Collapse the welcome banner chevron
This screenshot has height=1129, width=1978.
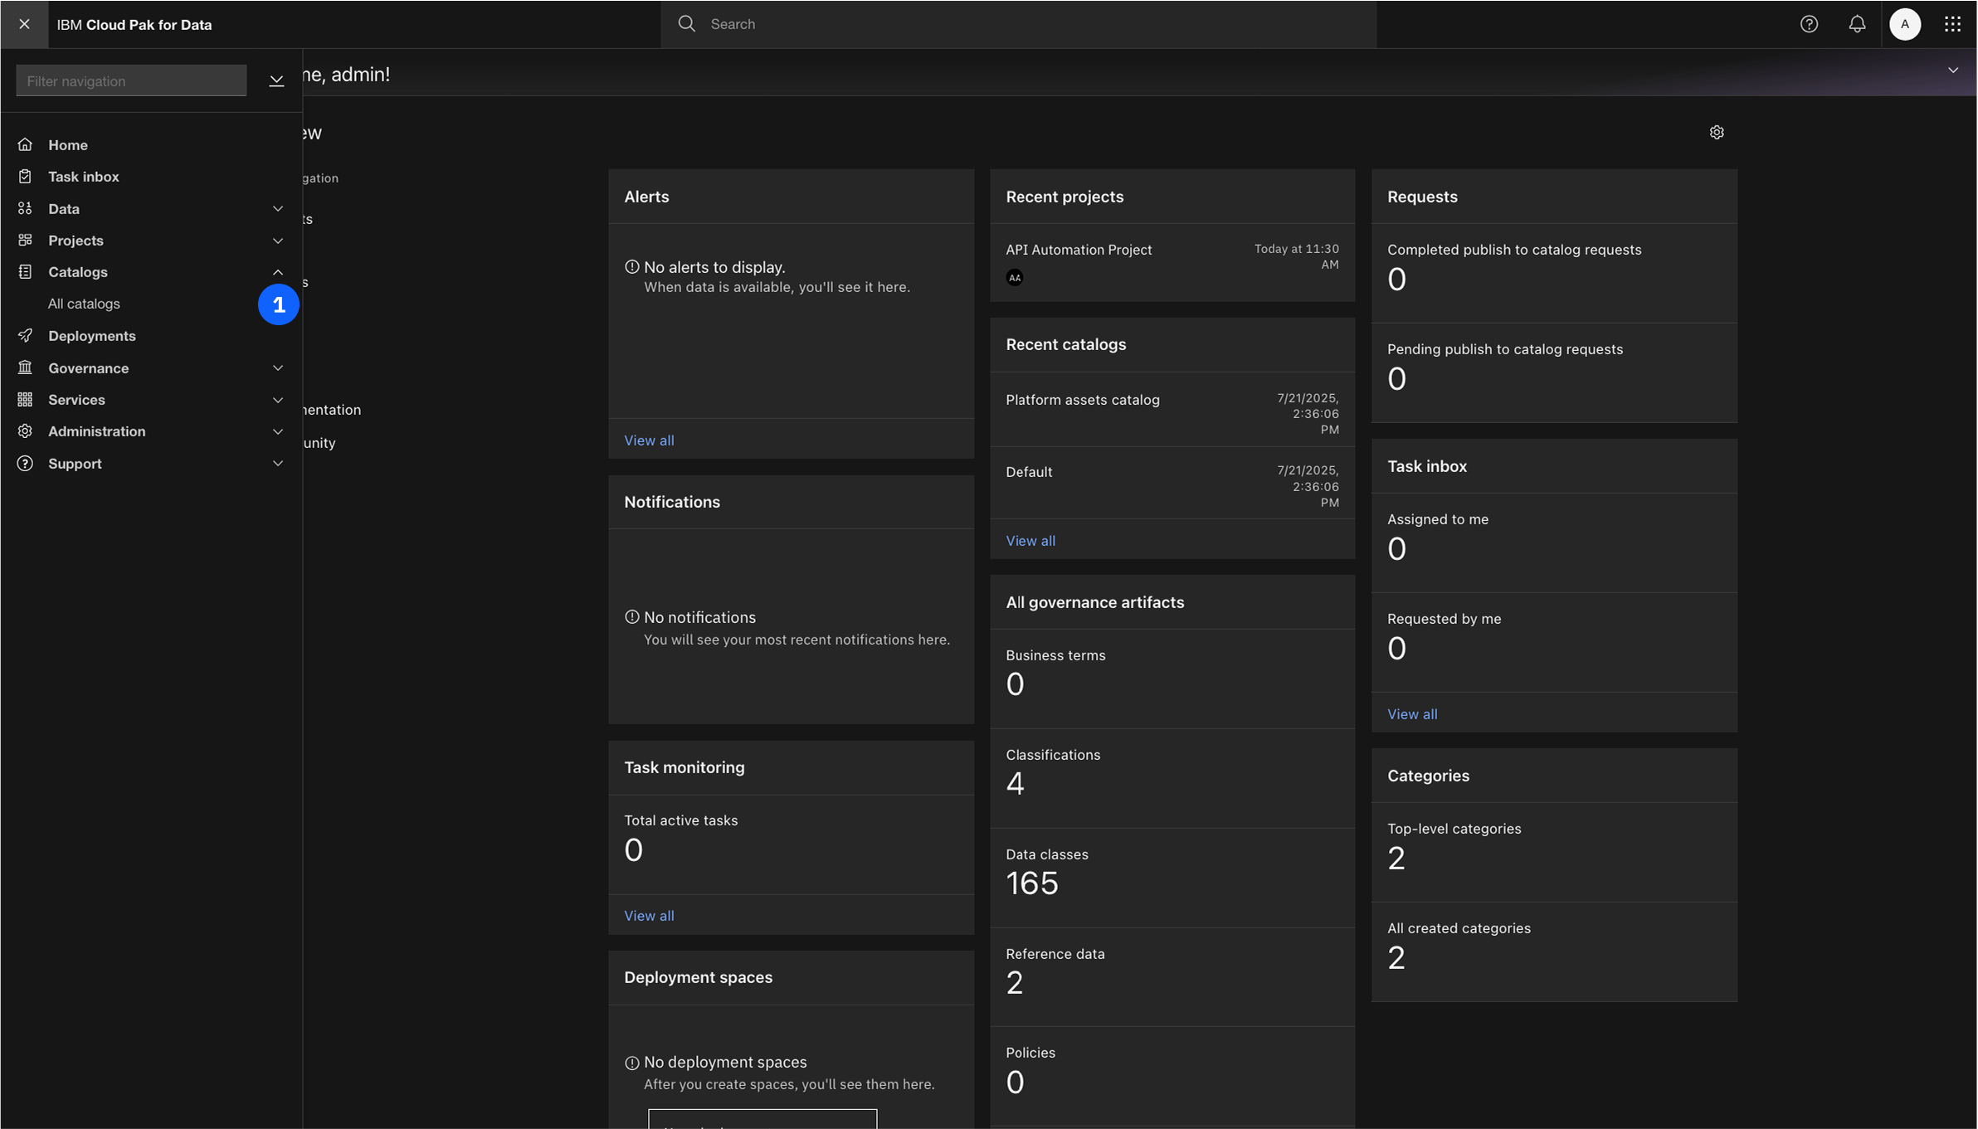pos(1952,71)
